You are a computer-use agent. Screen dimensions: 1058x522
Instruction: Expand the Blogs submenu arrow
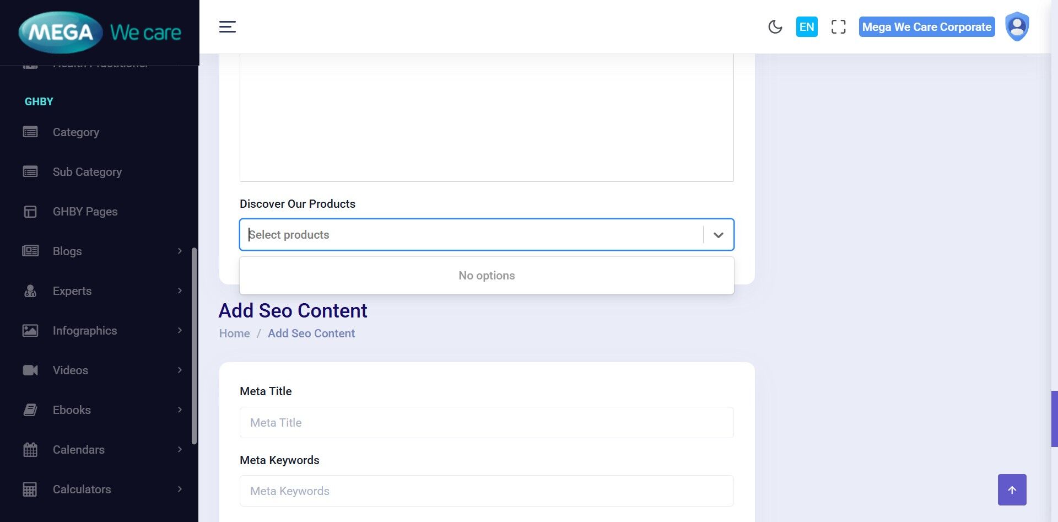pos(180,251)
